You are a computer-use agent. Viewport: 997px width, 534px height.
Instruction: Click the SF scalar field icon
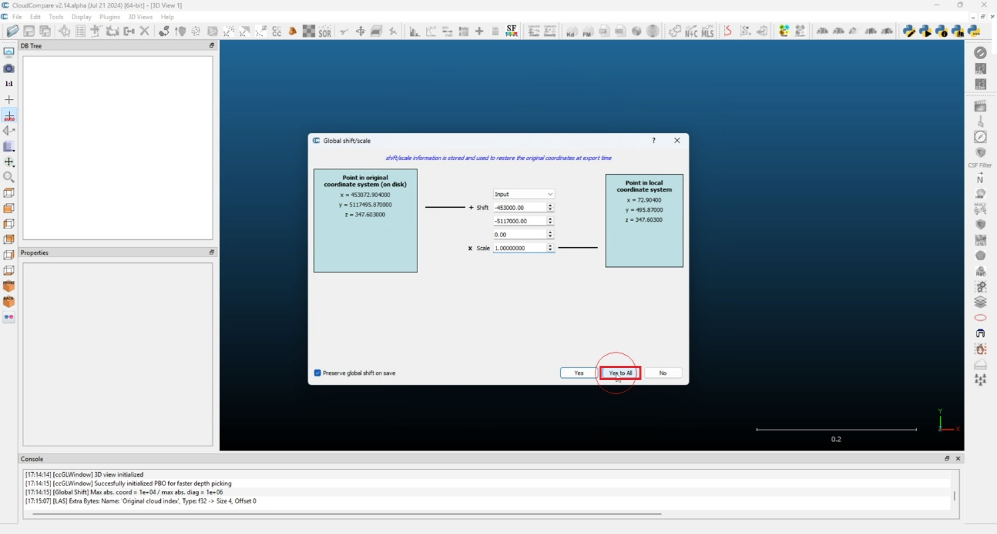click(511, 31)
